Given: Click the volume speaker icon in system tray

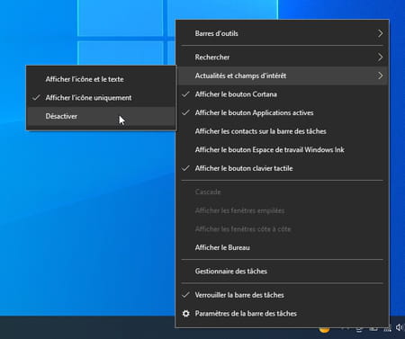Looking at the screenshot, I should [x=400, y=327].
